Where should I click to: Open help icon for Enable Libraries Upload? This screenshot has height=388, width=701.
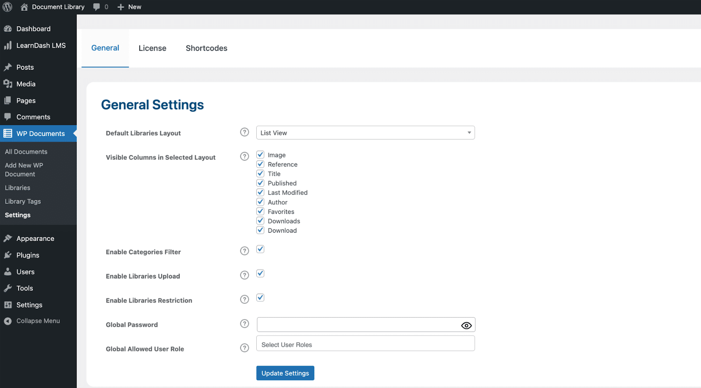coord(244,275)
